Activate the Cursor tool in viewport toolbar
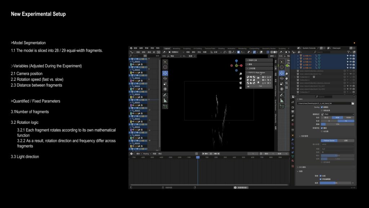Screen dimensions: 369x208 [x=165, y=67]
